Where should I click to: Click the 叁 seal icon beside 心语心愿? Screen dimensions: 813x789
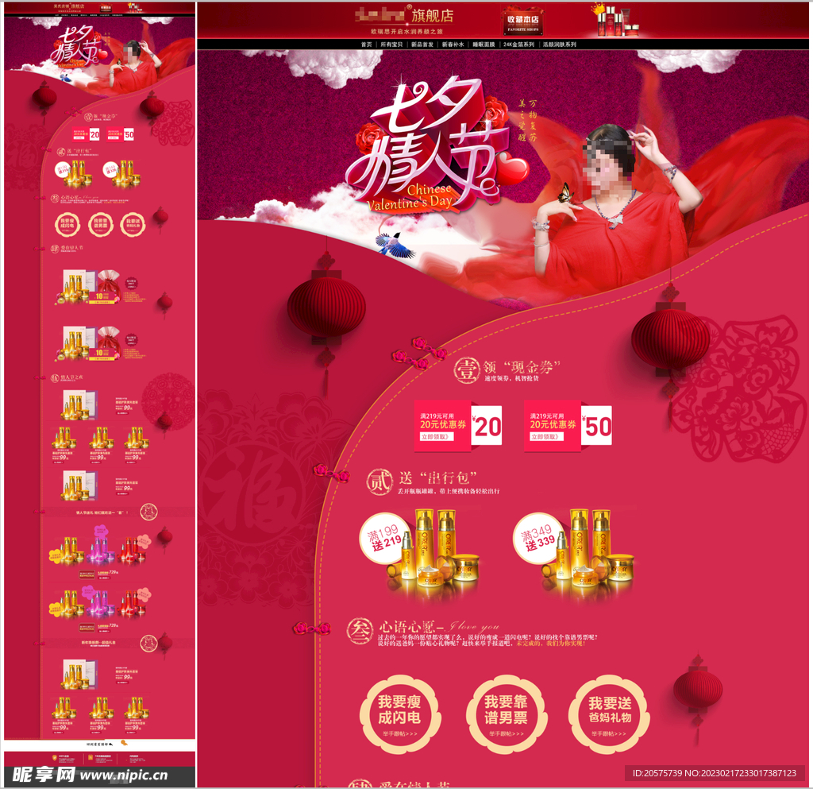coord(360,631)
